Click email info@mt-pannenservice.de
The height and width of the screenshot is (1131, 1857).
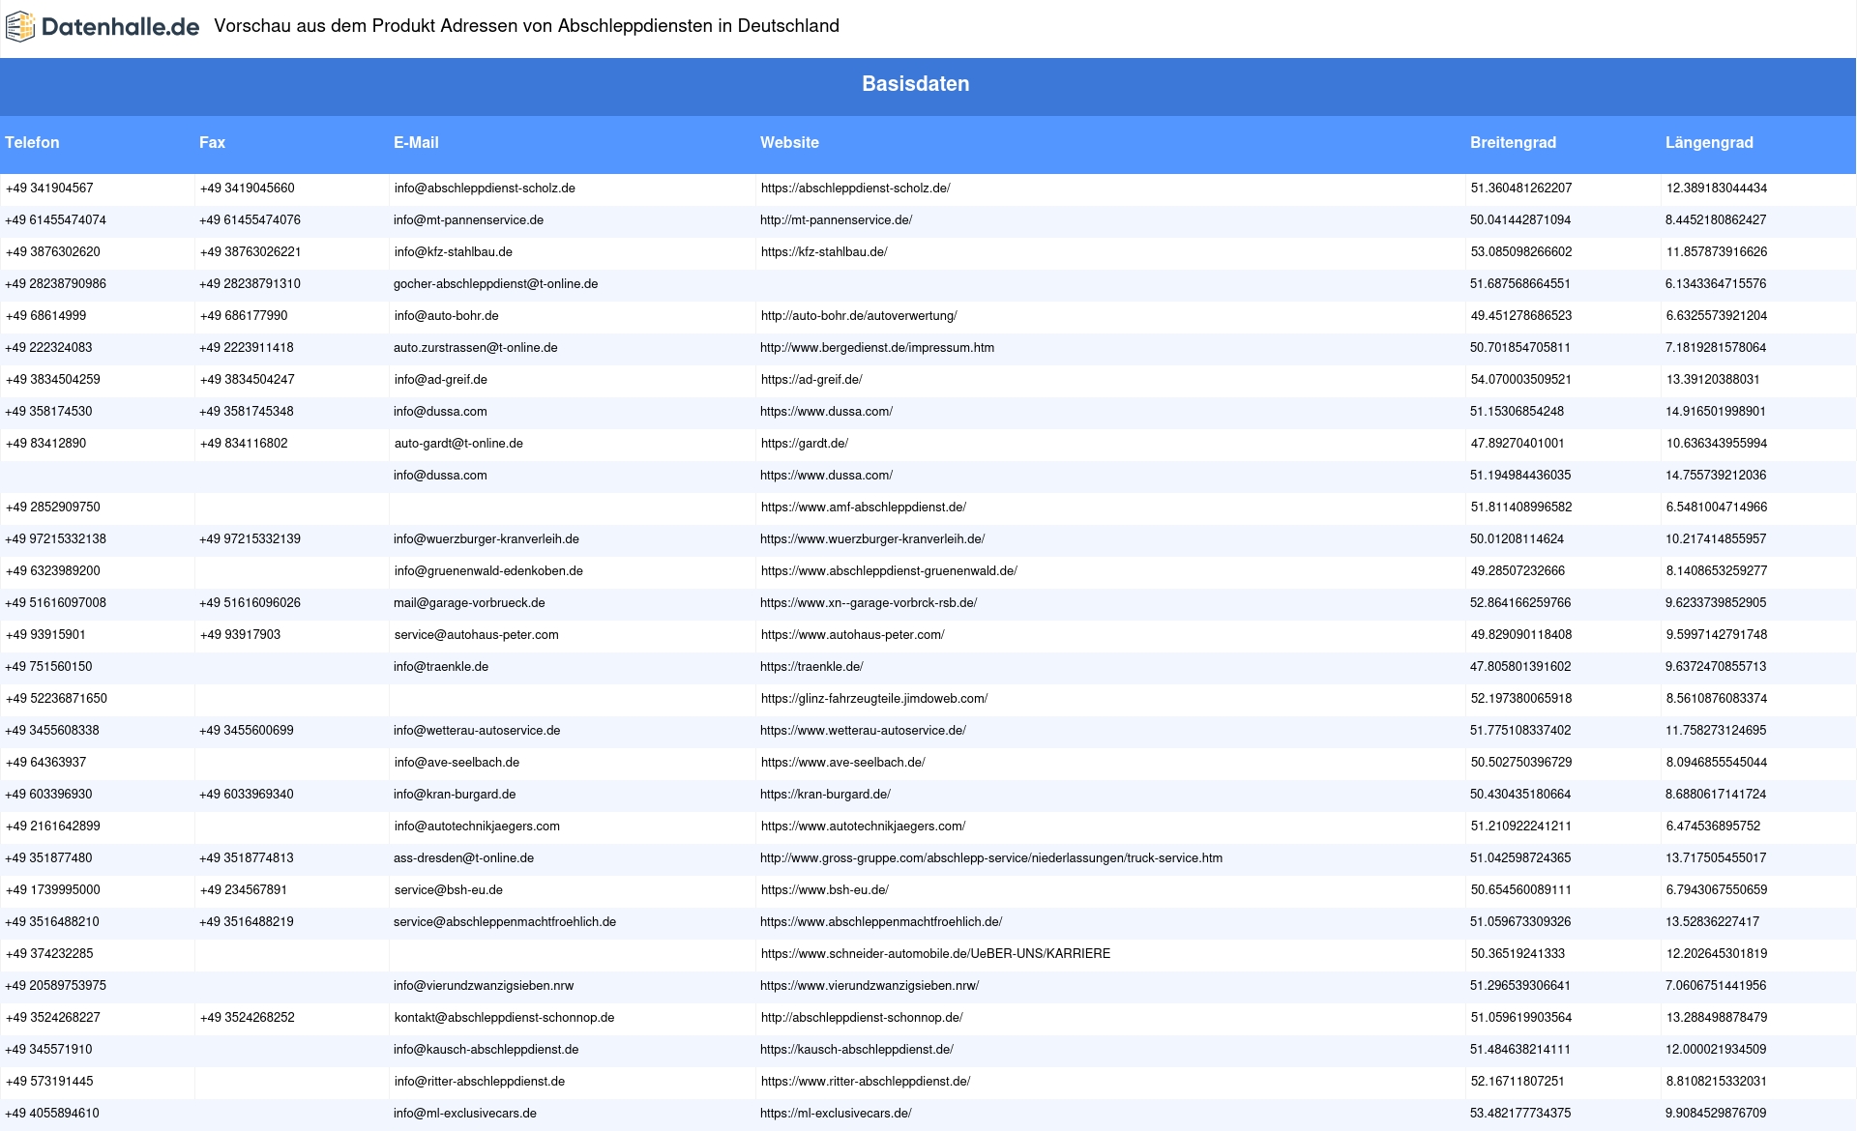[468, 220]
